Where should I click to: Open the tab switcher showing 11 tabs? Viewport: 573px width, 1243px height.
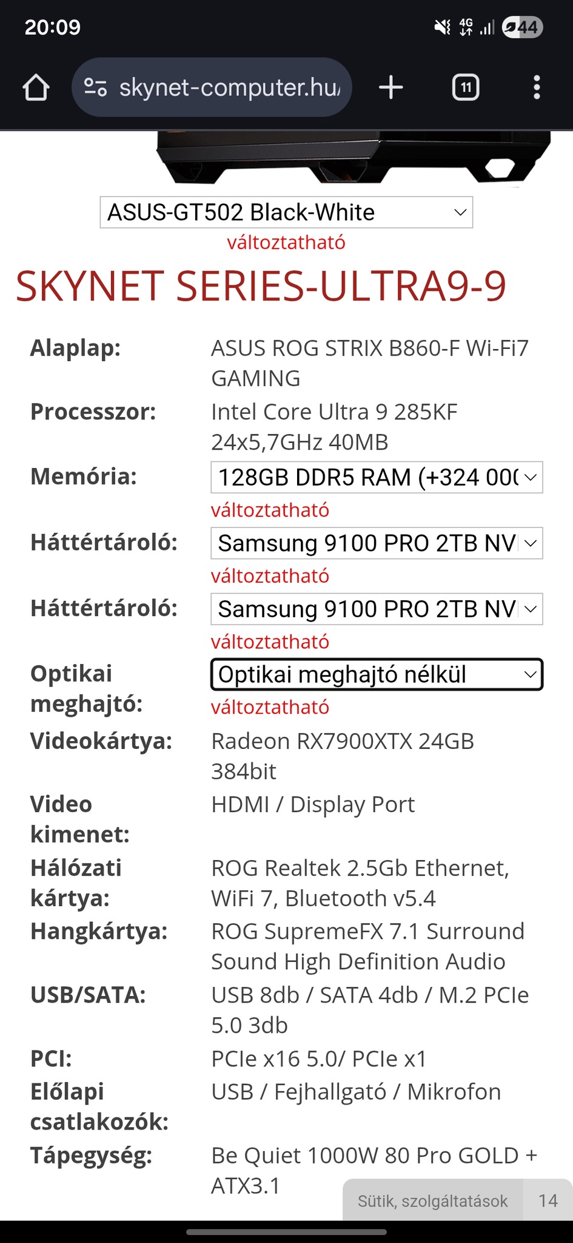[x=466, y=87]
